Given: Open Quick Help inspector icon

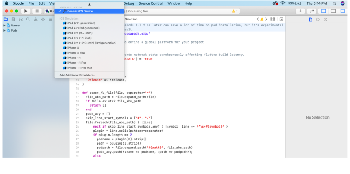Looking at the screenshot, I should point(324,19).
